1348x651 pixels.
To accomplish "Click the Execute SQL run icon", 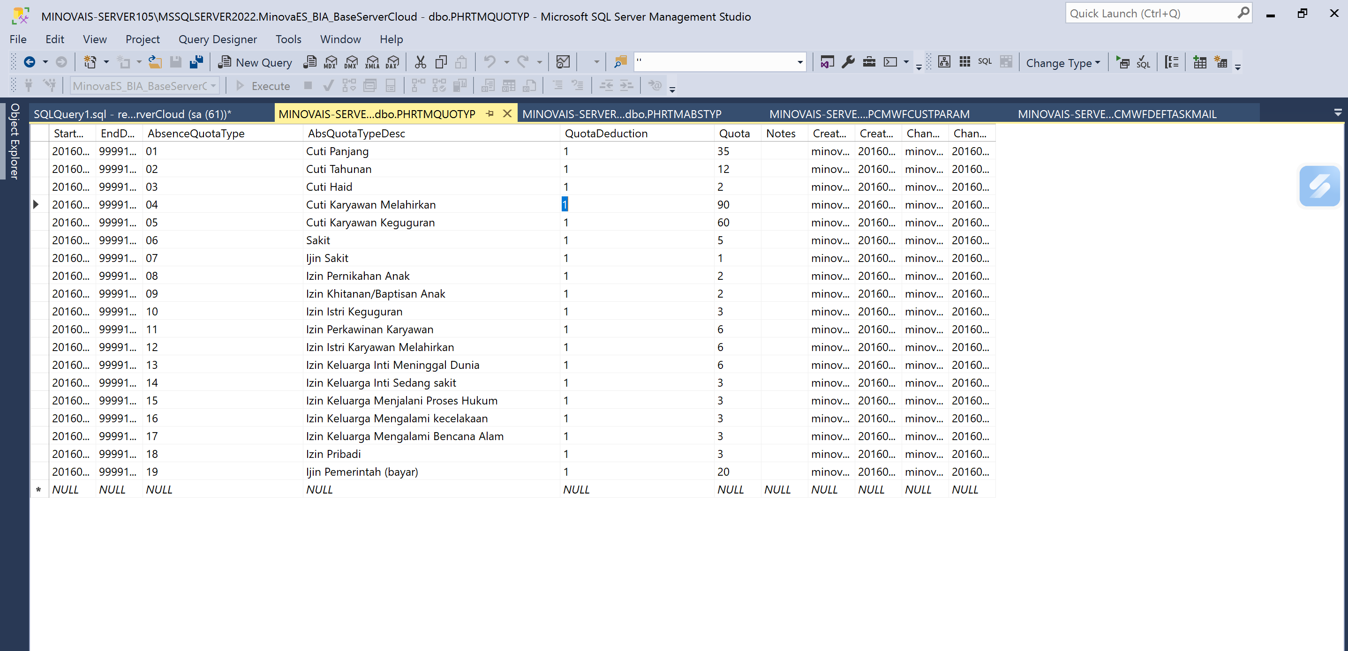I will point(1122,63).
